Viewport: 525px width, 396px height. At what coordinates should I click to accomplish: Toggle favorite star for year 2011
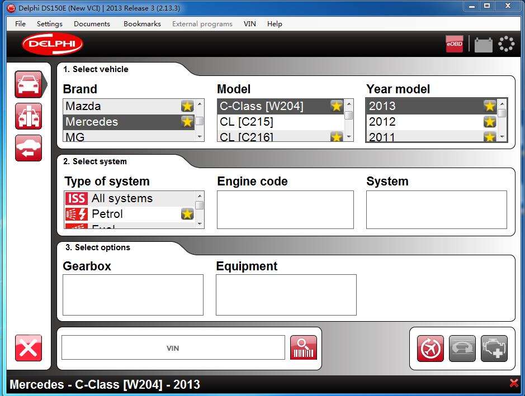pyautogui.click(x=490, y=136)
